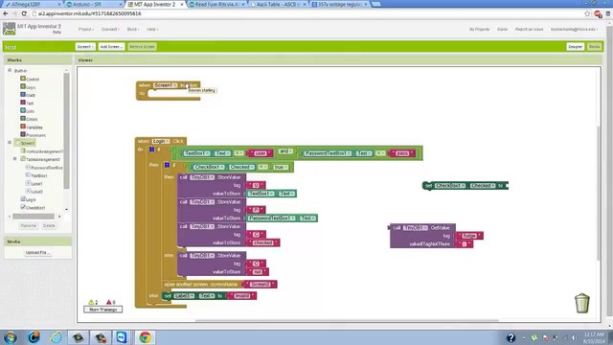This screenshot has height=345, width=613.
Task: Select PasswordTextBox1 component in tree
Action: pyautogui.click(x=44, y=168)
